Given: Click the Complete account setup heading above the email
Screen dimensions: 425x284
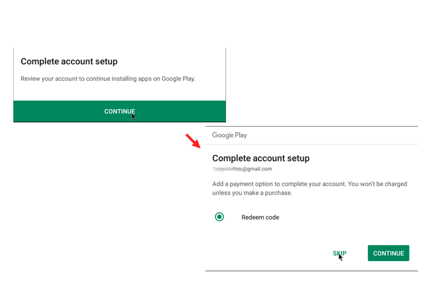Looking at the screenshot, I should (261, 158).
